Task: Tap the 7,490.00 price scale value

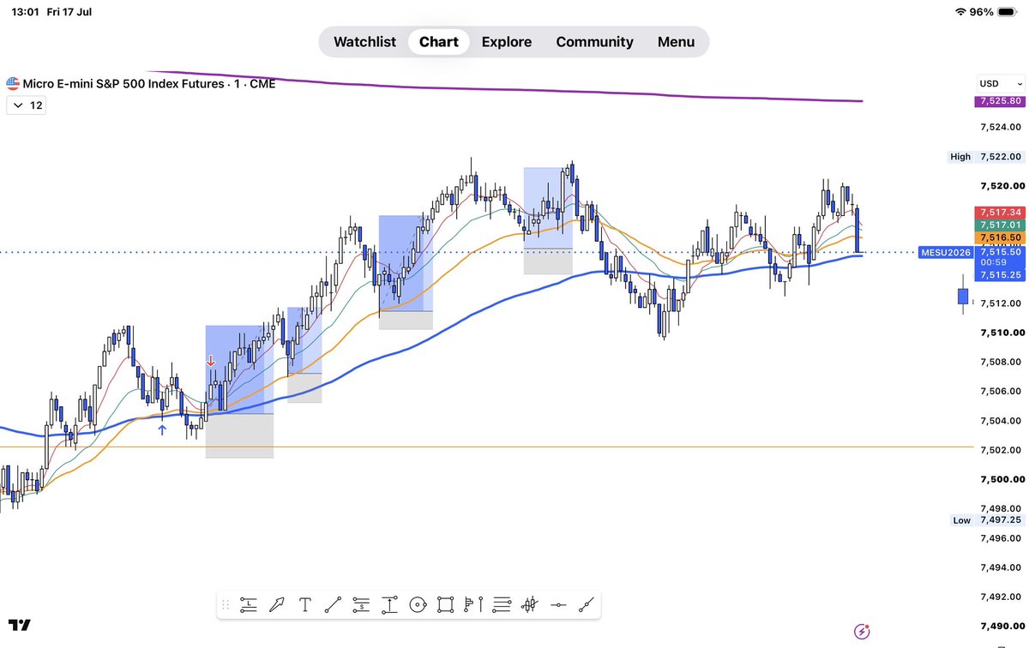Action: tap(1002, 626)
